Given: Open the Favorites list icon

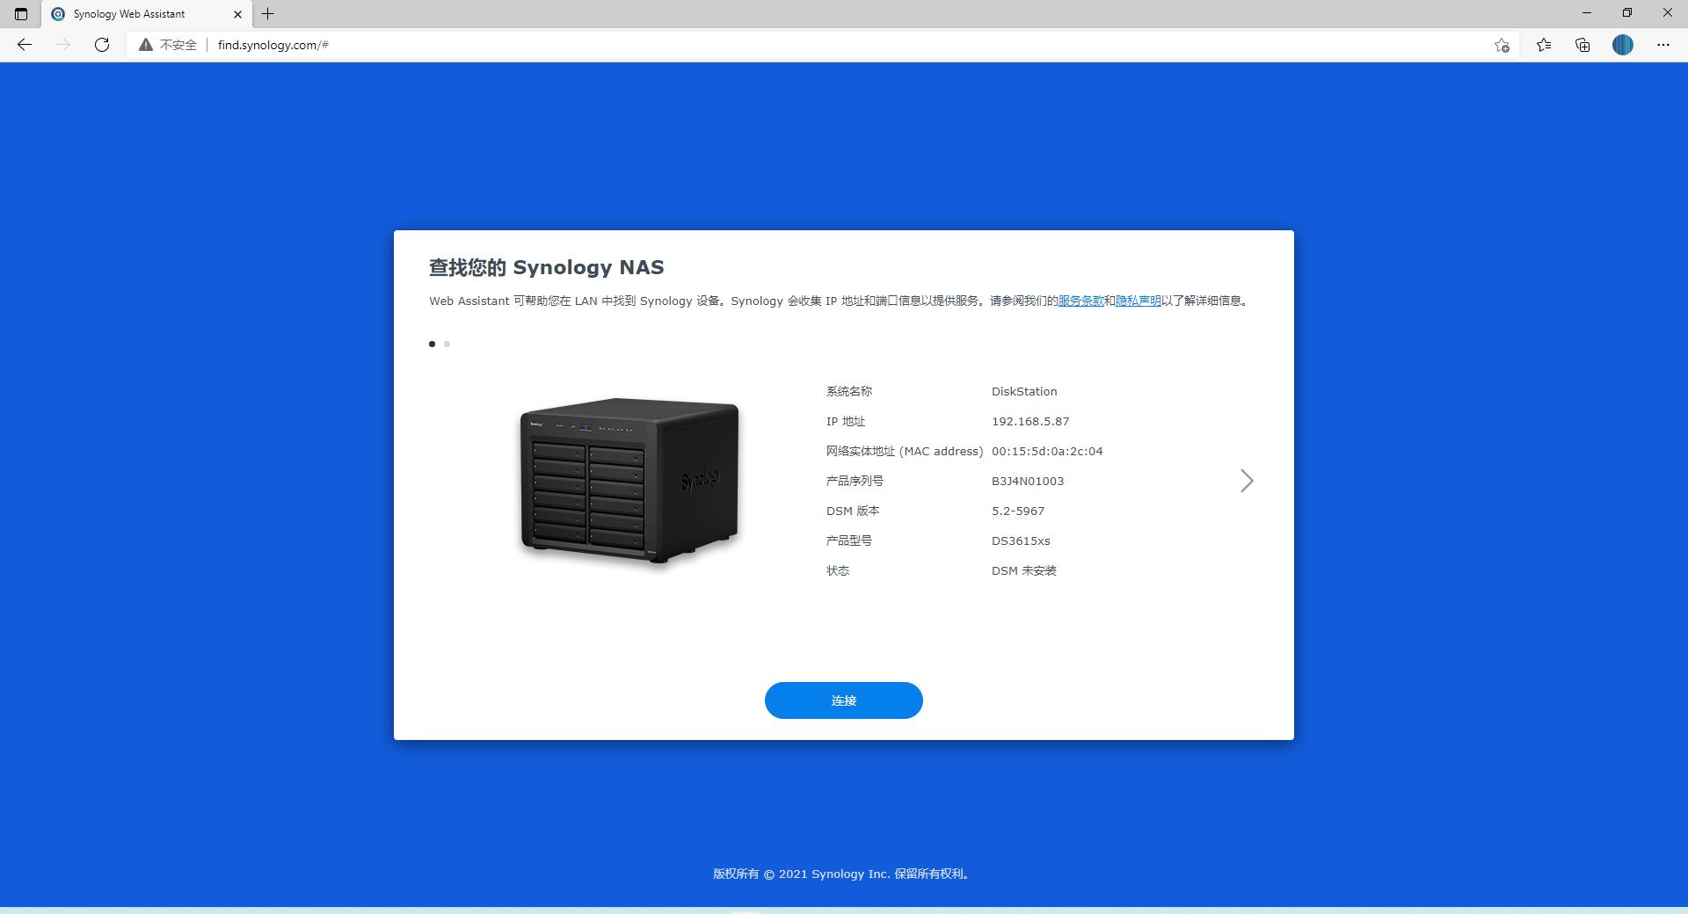Looking at the screenshot, I should pyautogui.click(x=1544, y=45).
